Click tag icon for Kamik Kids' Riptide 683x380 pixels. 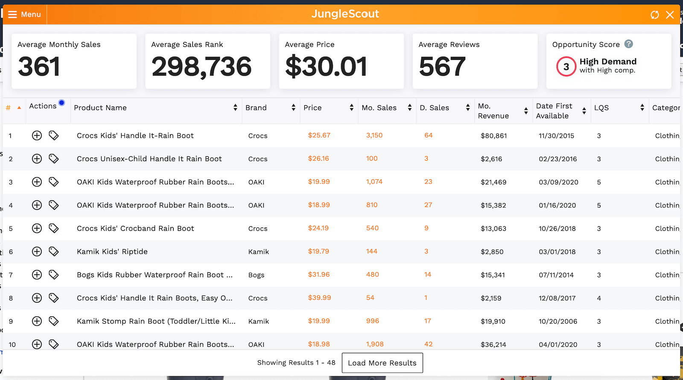point(53,251)
